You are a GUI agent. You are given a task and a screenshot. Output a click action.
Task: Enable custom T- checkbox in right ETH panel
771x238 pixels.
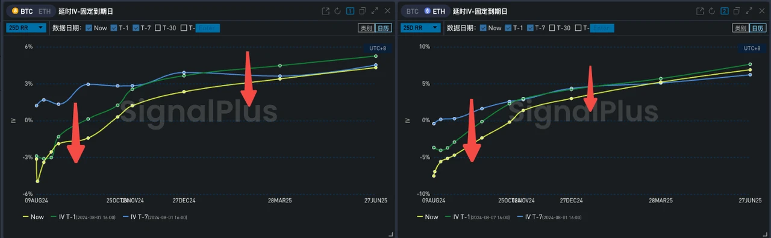click(x=578, y=28)
